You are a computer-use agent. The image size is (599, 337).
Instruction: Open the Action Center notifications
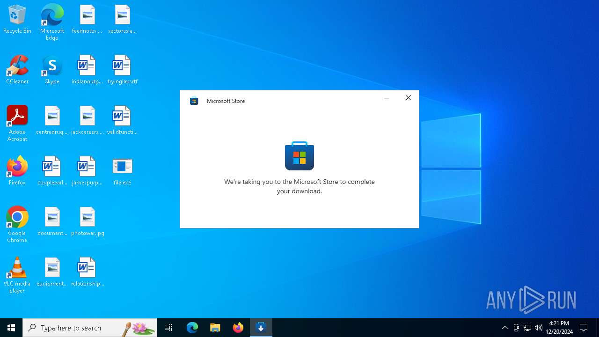click(584, 328)
